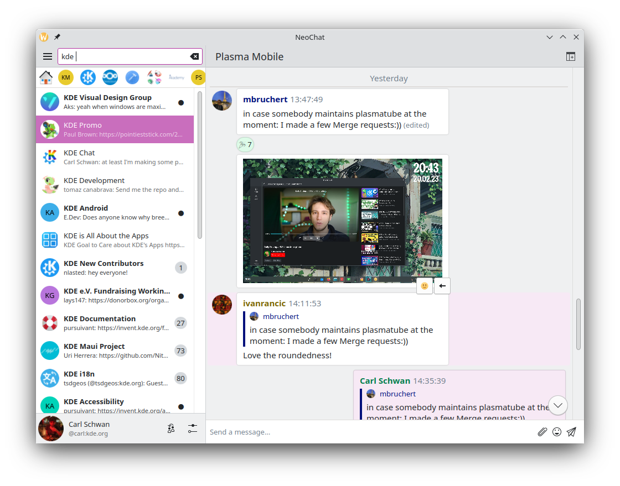Screen dimensions: 620x486
Task: Open the KDE Promo room
Action: click(x=115, y=129)
